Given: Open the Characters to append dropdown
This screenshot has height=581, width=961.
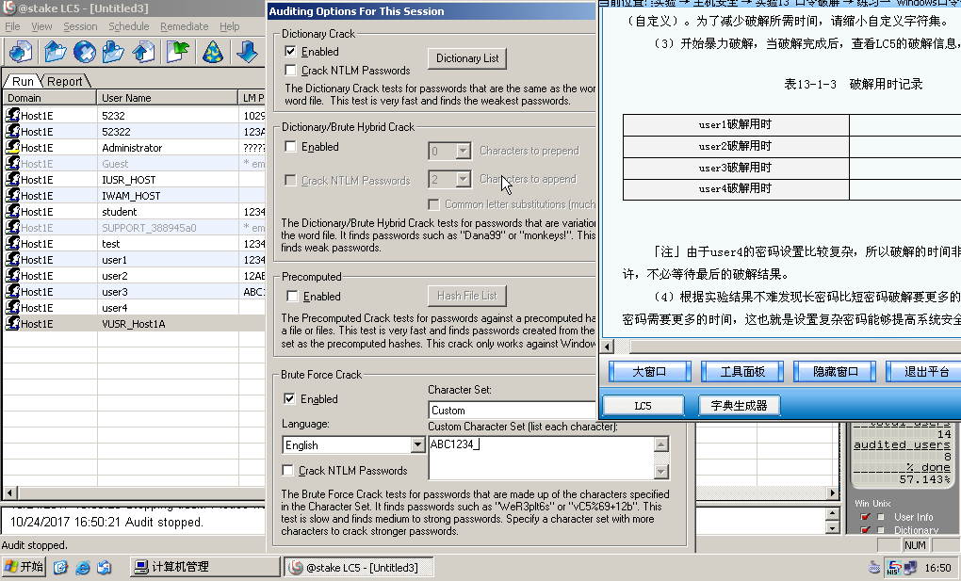Looking at the screenshot, I should click(464, 179).
